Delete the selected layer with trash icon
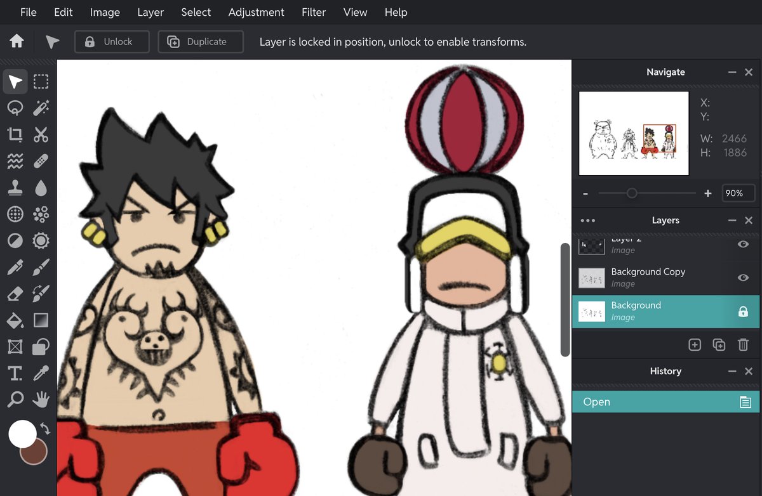This screenshot has height=496, width=762. (x=743, y=345)
